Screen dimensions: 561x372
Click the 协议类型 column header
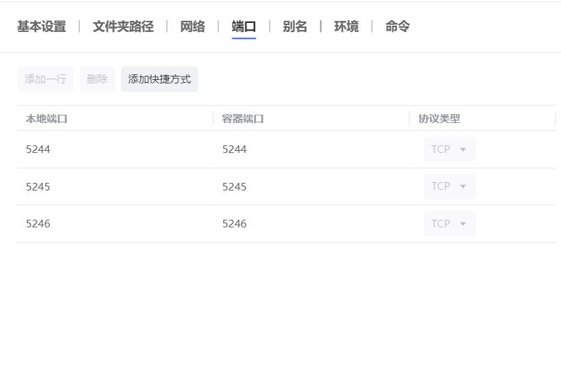point(439,119)
